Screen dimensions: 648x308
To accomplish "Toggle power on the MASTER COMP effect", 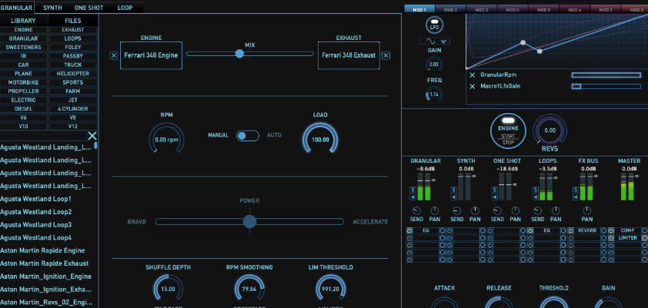I will [611, 230].
